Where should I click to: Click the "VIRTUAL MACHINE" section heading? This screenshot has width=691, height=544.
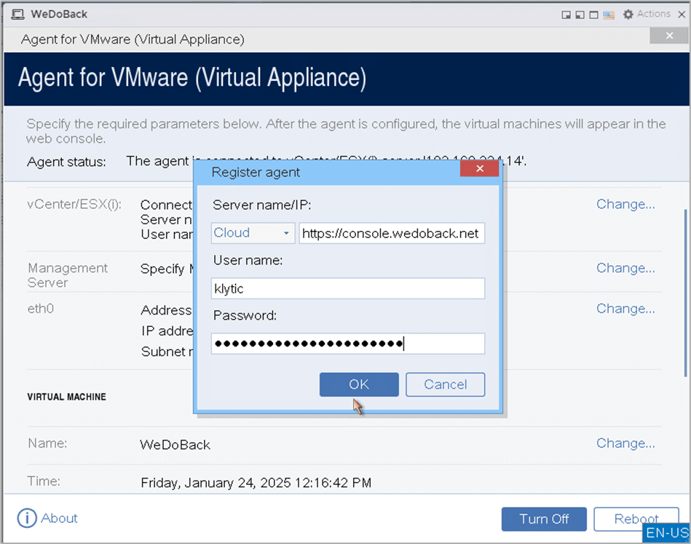(66, 397)
